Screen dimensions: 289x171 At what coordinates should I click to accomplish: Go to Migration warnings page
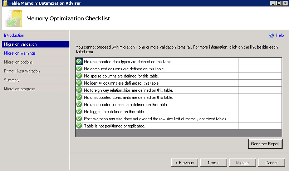[x=20, y=53]
